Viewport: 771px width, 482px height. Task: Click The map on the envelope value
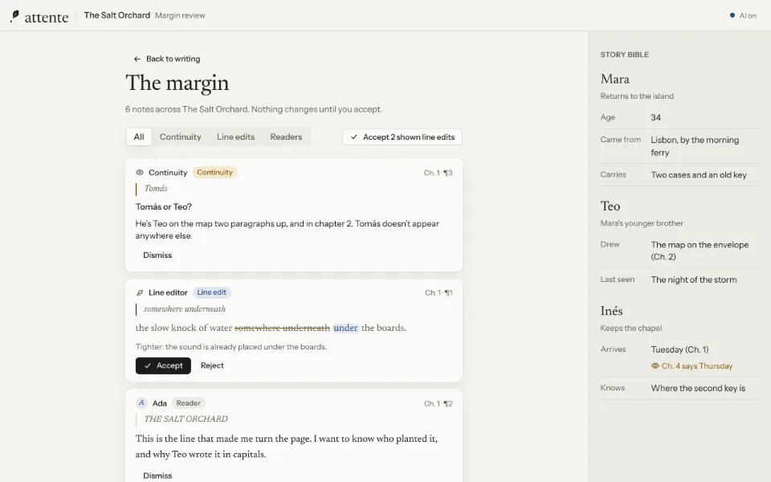(700, 251)
